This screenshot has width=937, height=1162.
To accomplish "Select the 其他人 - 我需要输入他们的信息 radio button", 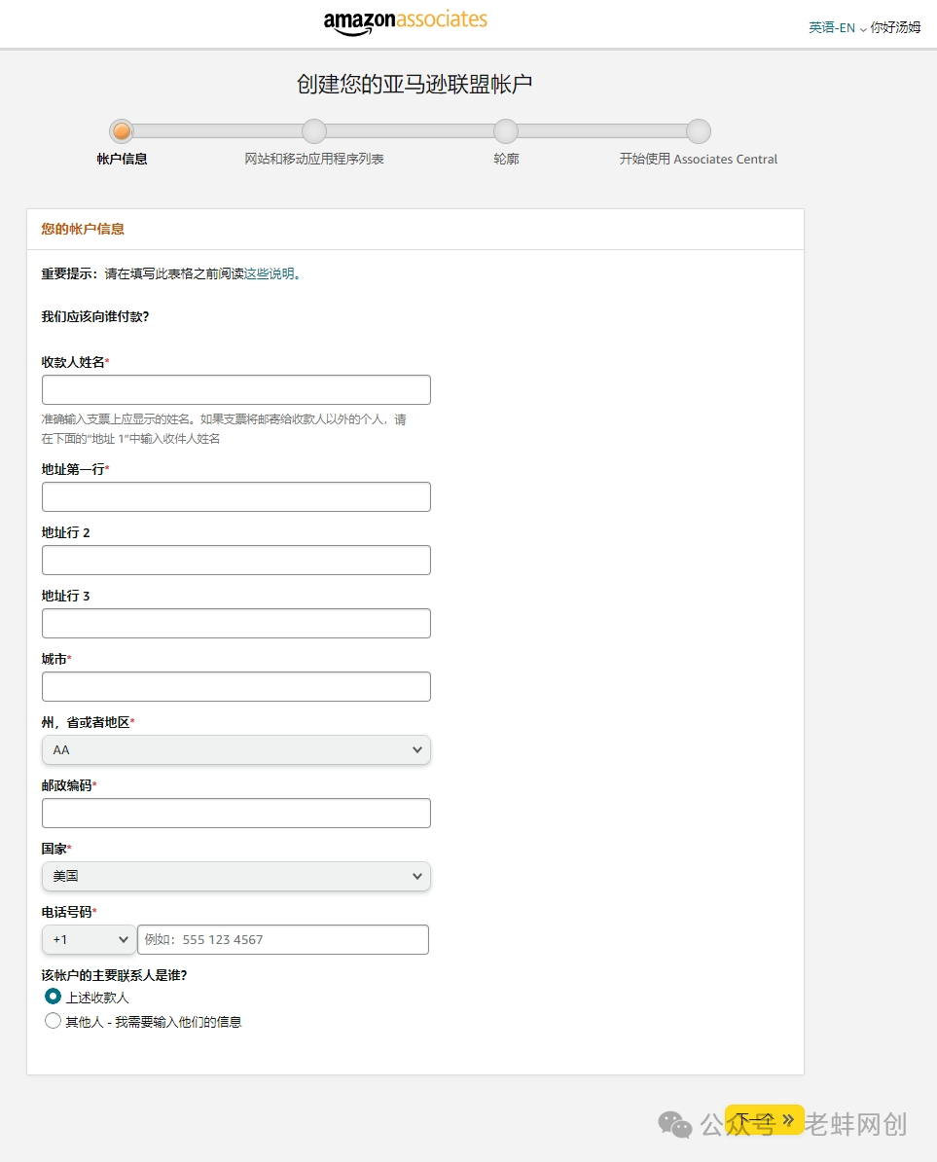I will point(53,1021).
